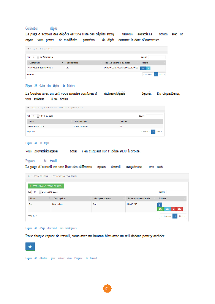Viewport: 215px width, 304px height.
Task: Open entries-per-page dropdown in deposit files table
Action: (35, 116)
